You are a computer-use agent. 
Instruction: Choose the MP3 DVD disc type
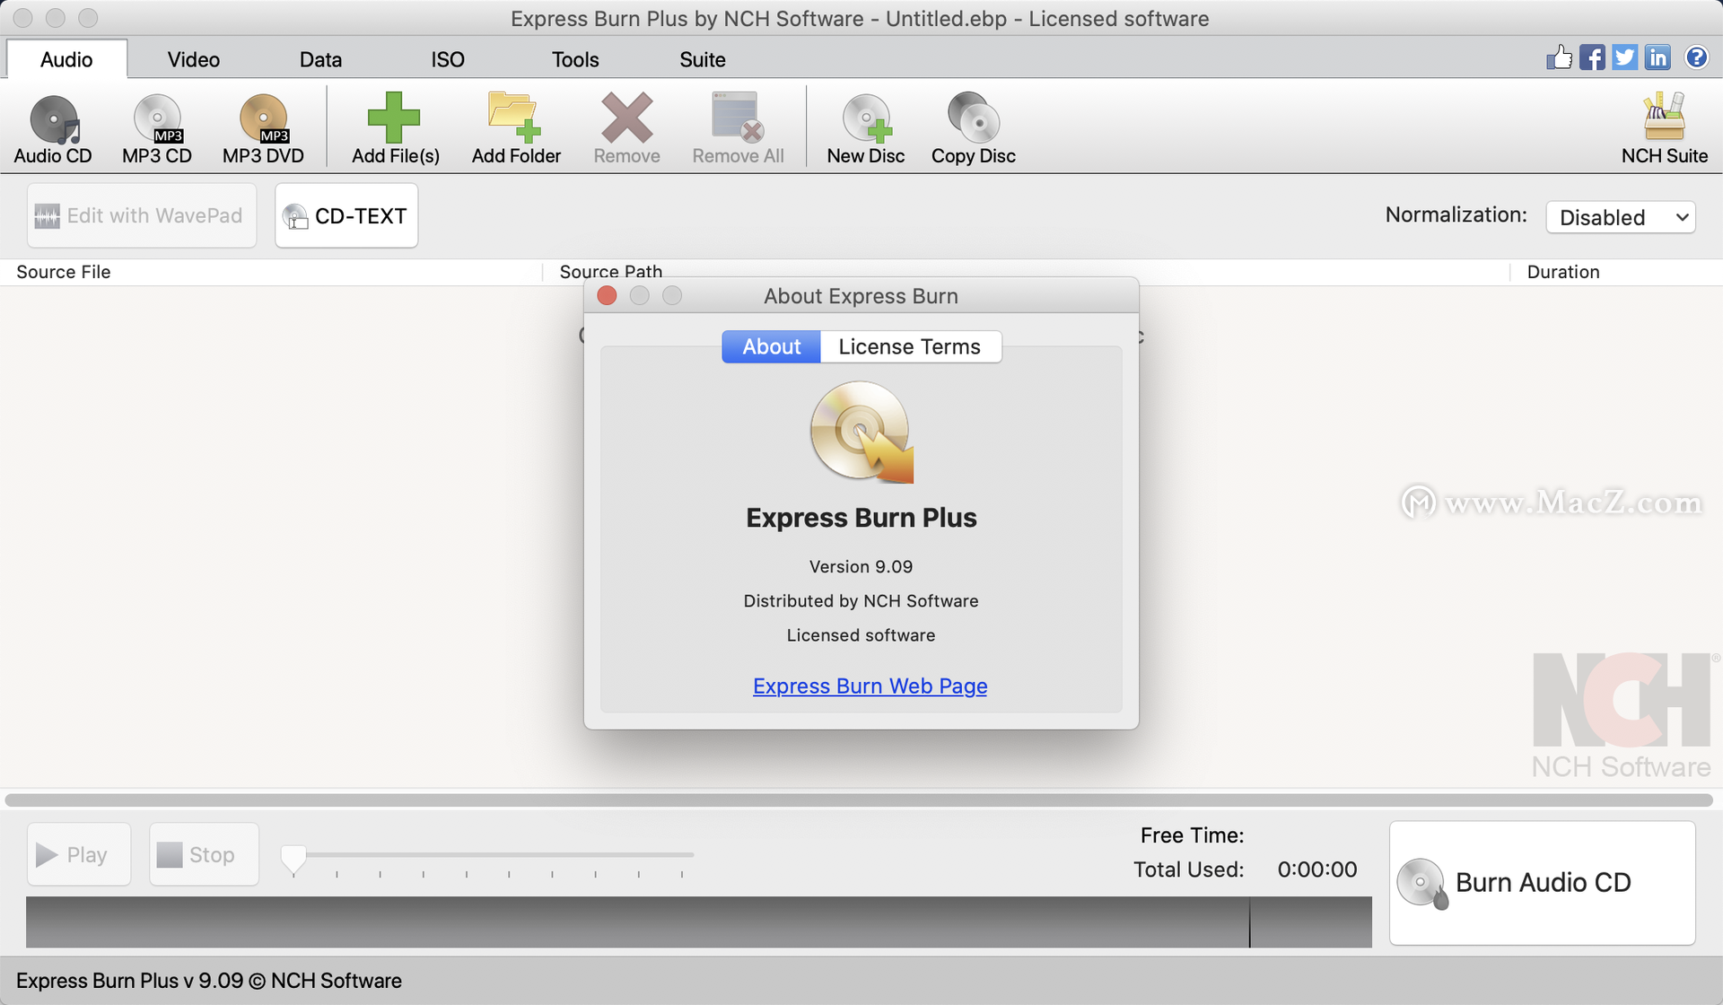263,128
